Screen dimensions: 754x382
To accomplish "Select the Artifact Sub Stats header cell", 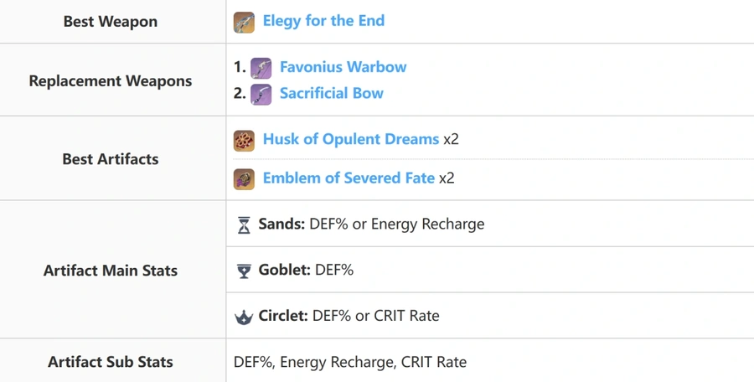I will pos(111,362).
